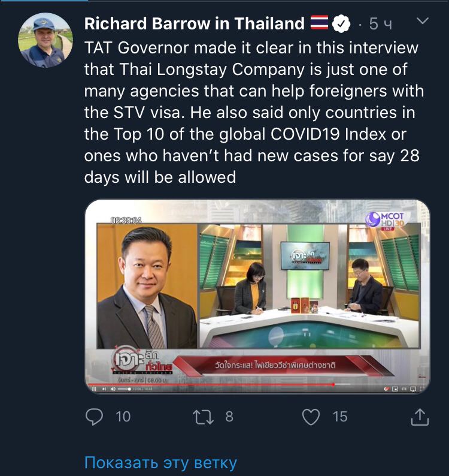The width and height of the screenshot is (449, 476).
Task: Click the reply comment bubble icon
Action: [94, 417]
